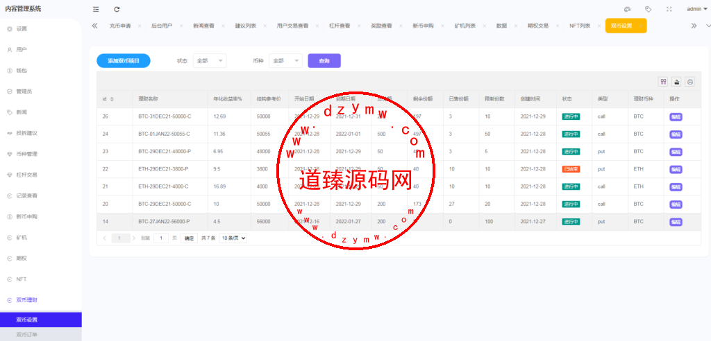Expand the 新闻 sidebar menu
This screenshot has height=341, width=711.
click(41, 112)
